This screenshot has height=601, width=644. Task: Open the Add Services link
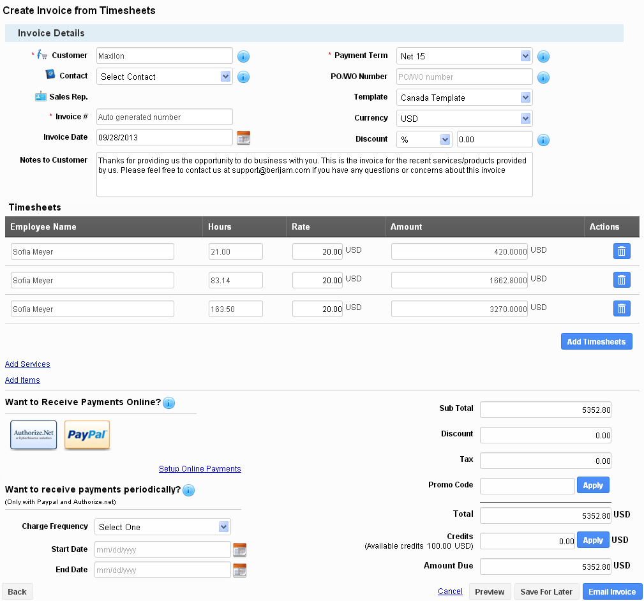27,364
